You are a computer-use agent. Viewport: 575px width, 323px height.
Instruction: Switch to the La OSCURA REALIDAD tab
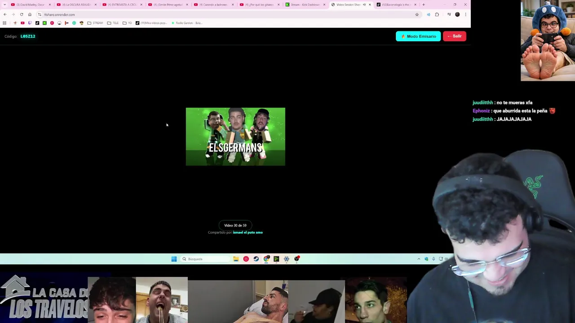coord(75,4)
